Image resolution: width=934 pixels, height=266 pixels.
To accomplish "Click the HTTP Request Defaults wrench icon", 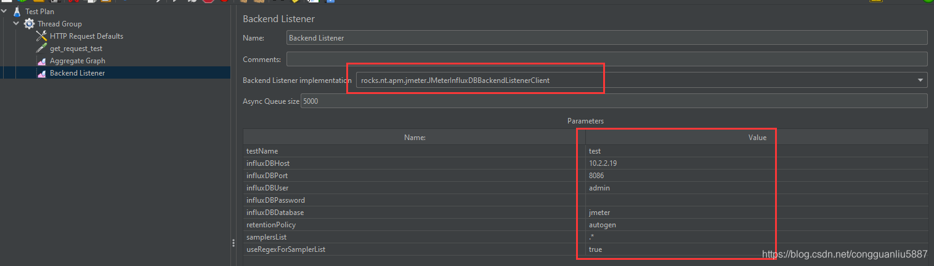I will click(41, 36).
